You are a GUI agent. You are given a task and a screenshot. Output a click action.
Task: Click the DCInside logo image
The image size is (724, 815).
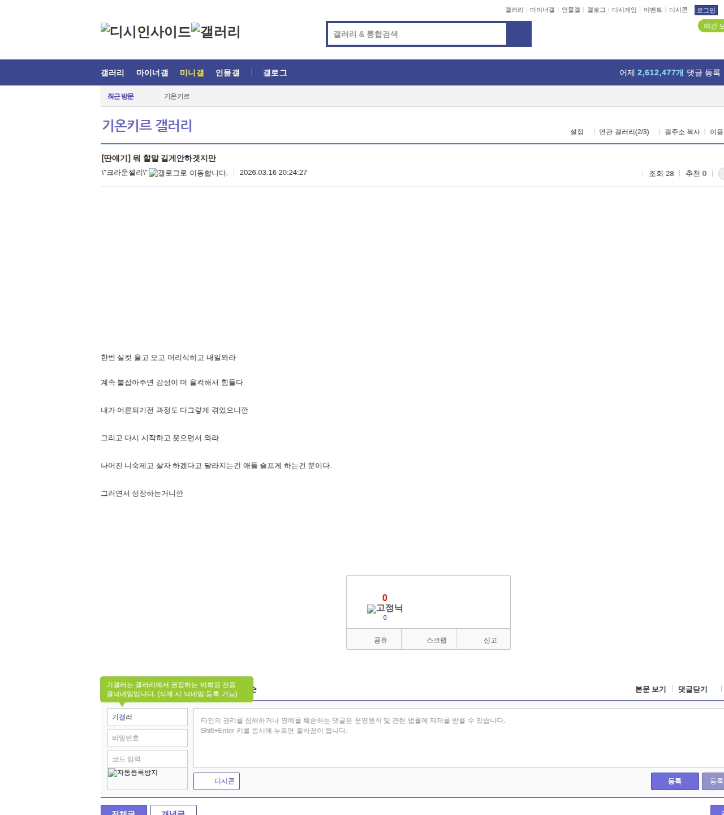click(x=145, y=32)
